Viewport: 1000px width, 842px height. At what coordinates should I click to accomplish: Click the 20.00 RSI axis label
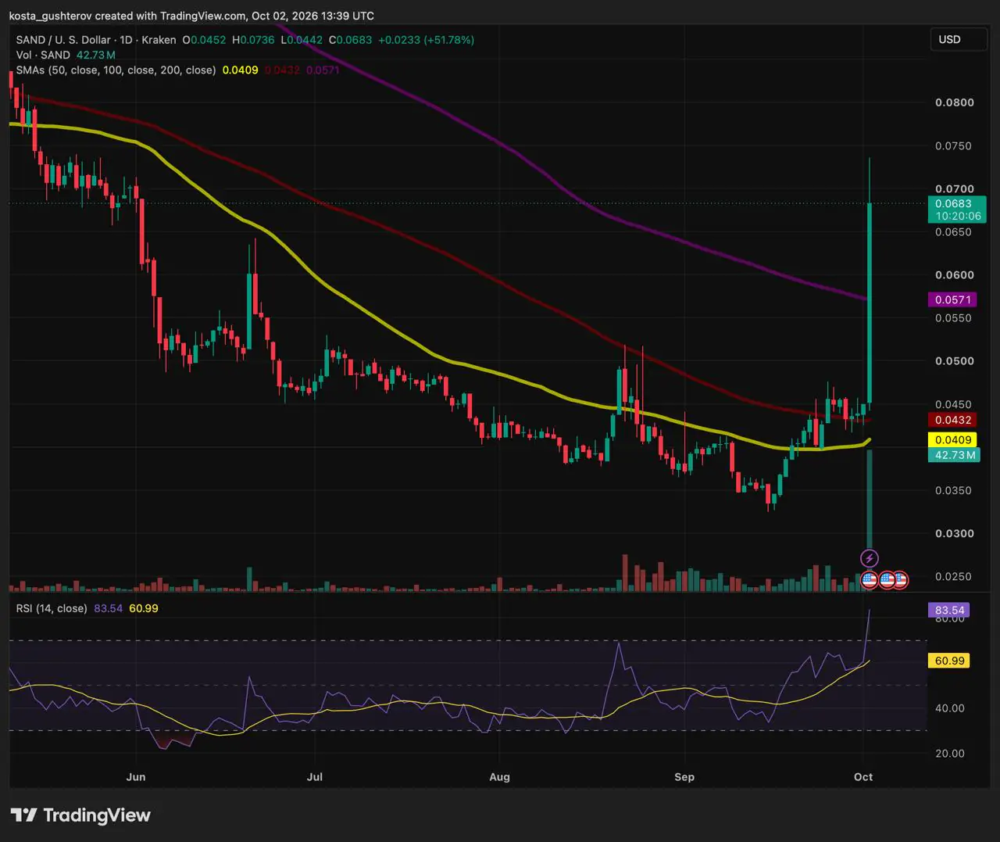click(950, 754)
